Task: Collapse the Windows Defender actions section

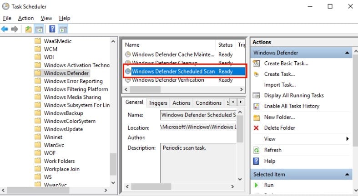Action: click(x=347, y=53)
